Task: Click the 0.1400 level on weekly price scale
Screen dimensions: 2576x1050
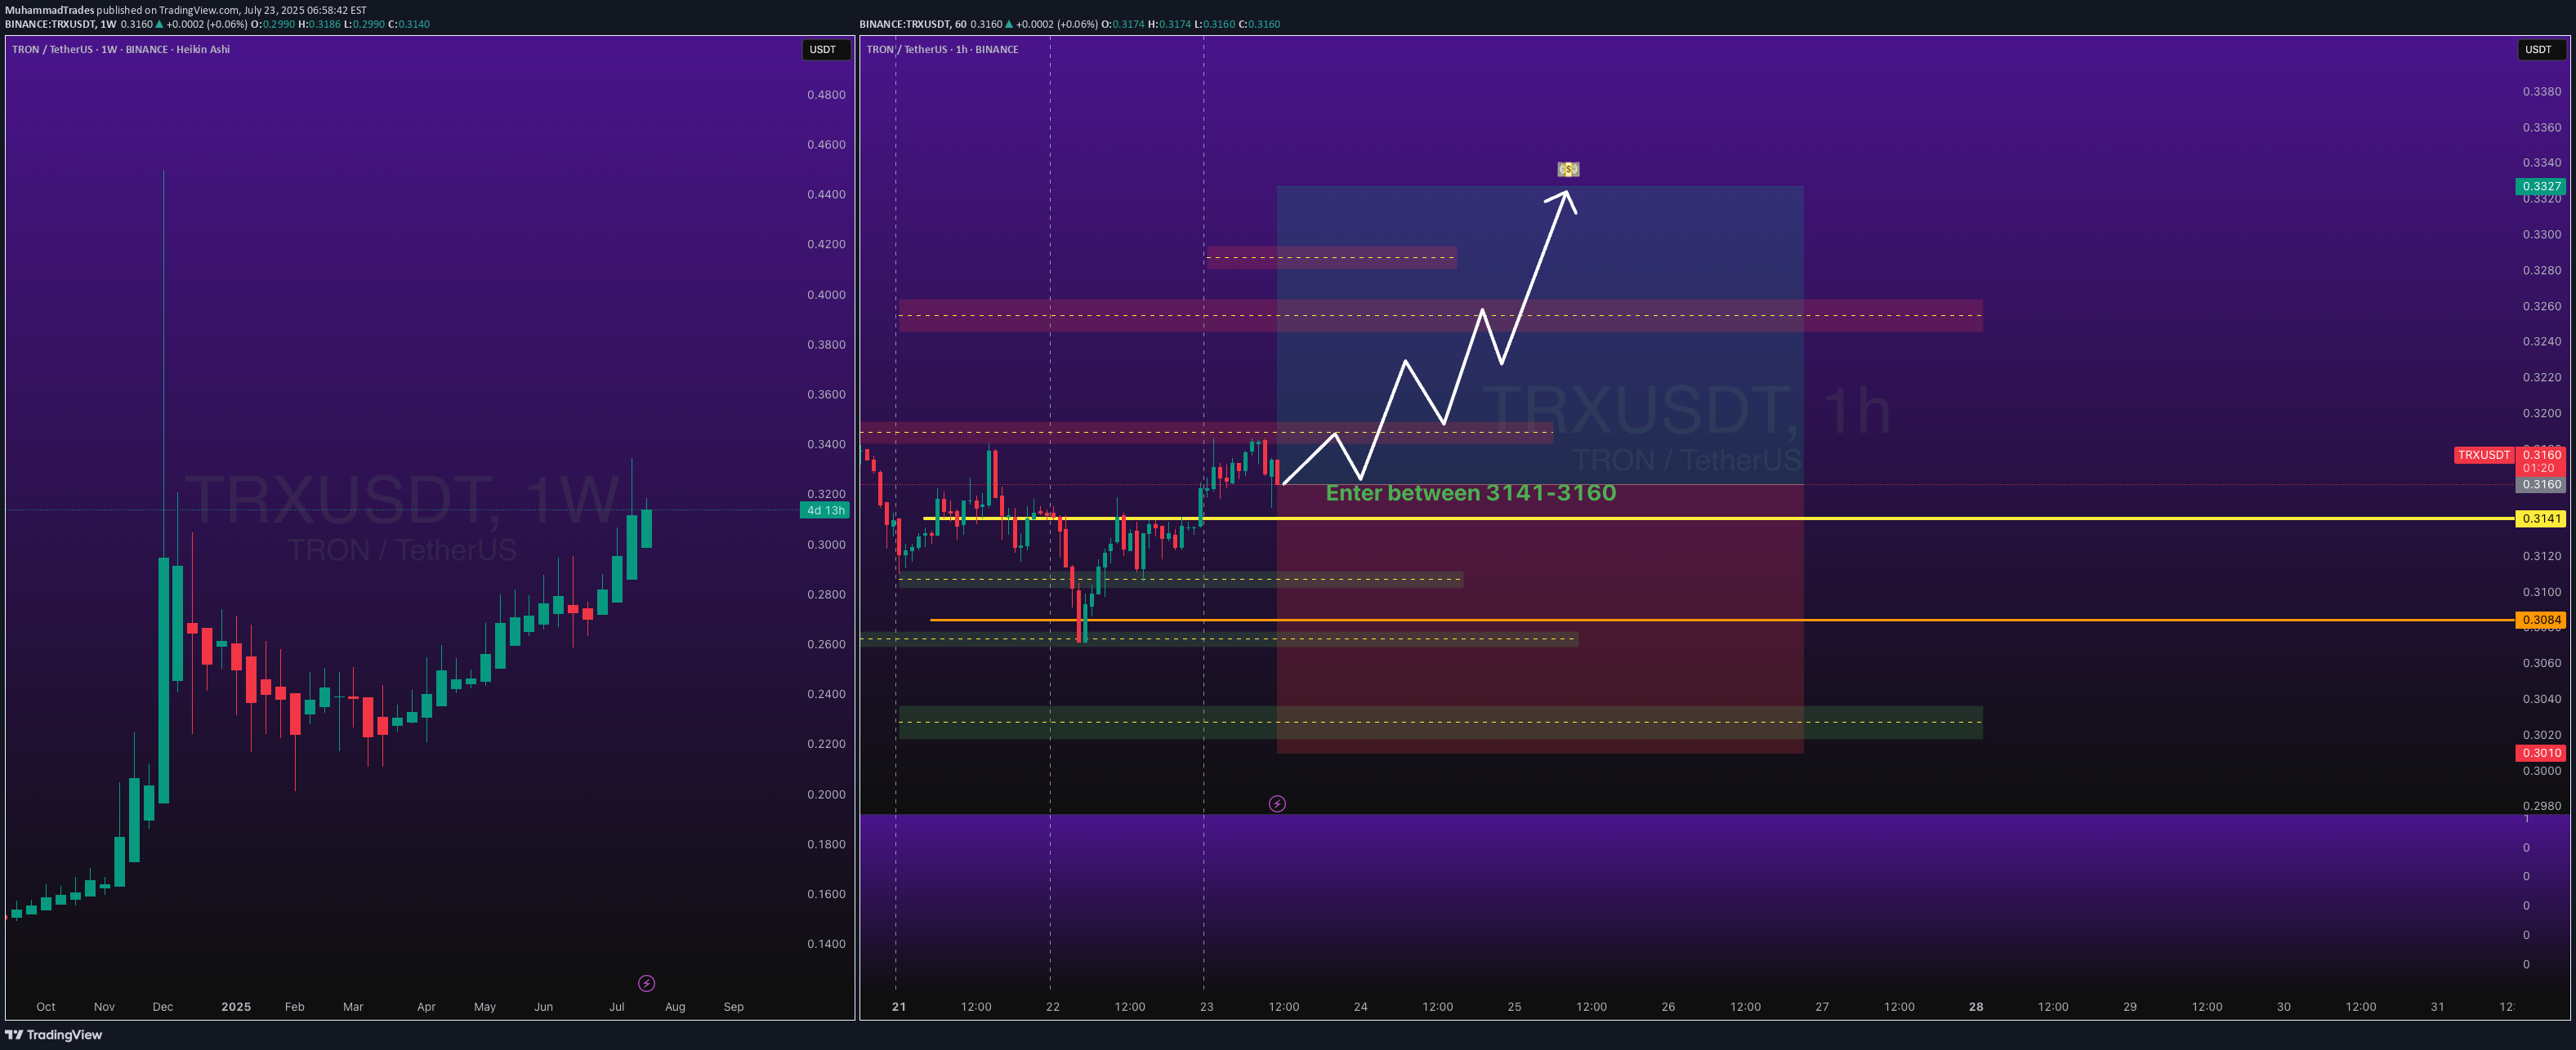Action: click(826, 944)
